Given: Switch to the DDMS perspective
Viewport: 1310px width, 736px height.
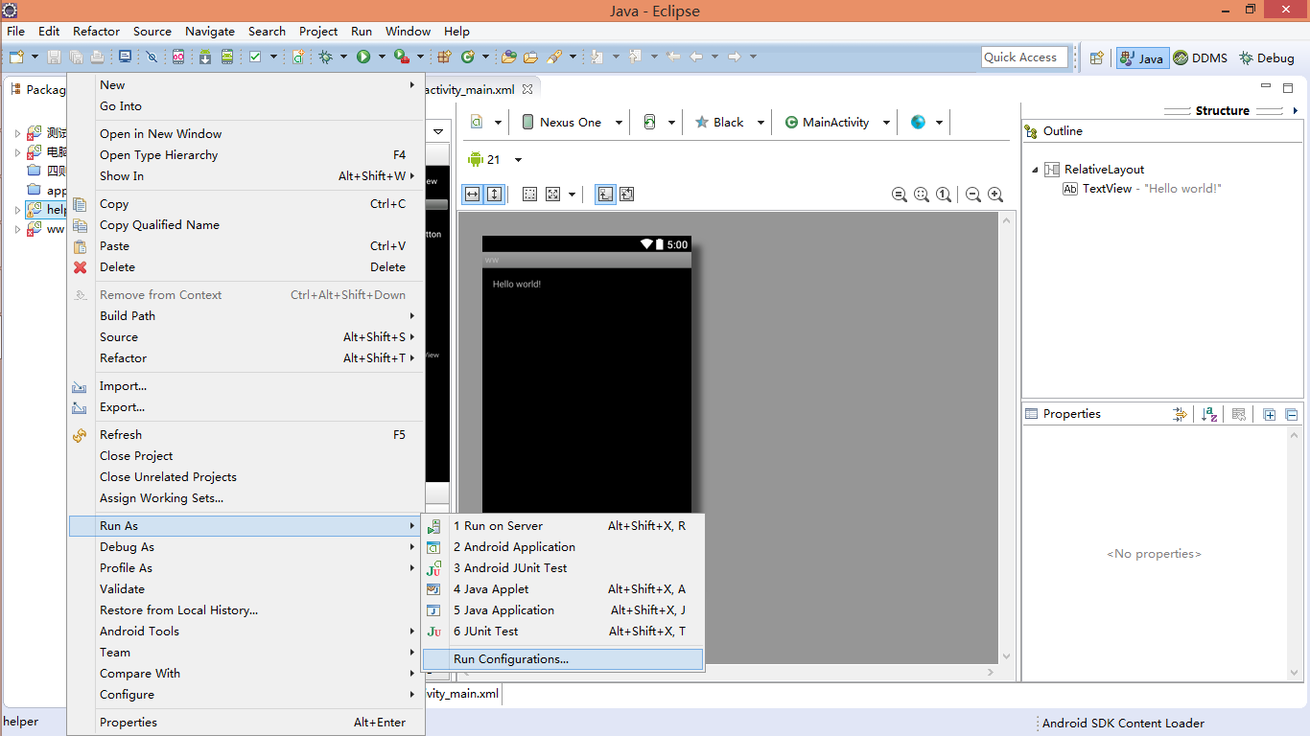Looking at the screenshot, I should (x=1200, y=57).
